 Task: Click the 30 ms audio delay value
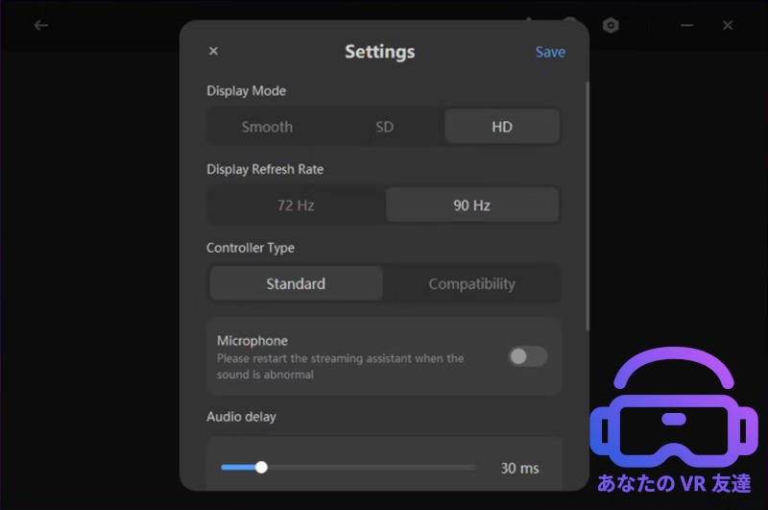(x=519, y=469)
